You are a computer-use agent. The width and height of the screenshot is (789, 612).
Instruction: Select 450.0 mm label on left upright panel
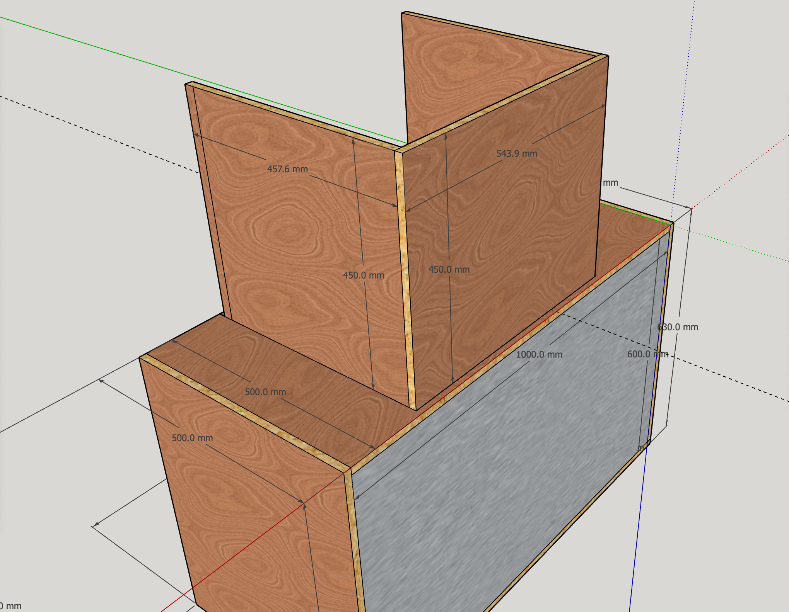[x=363, y=275]
